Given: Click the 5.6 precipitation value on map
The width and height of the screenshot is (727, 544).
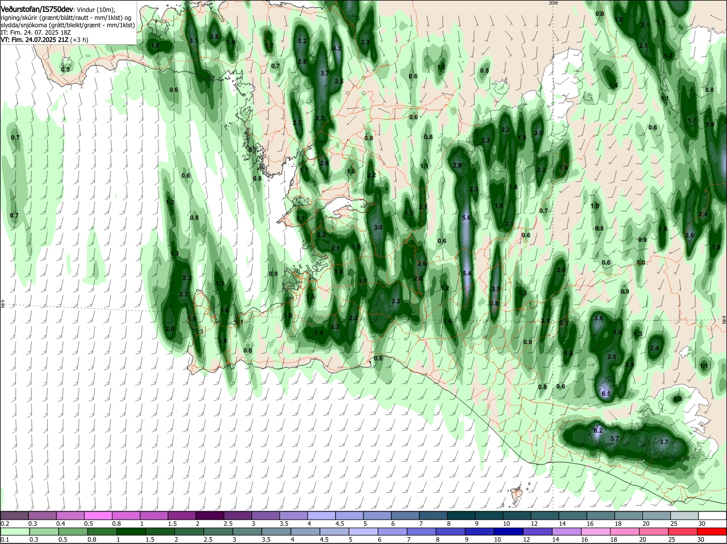Looking at the screenshot, I should [x=467, y=218].
